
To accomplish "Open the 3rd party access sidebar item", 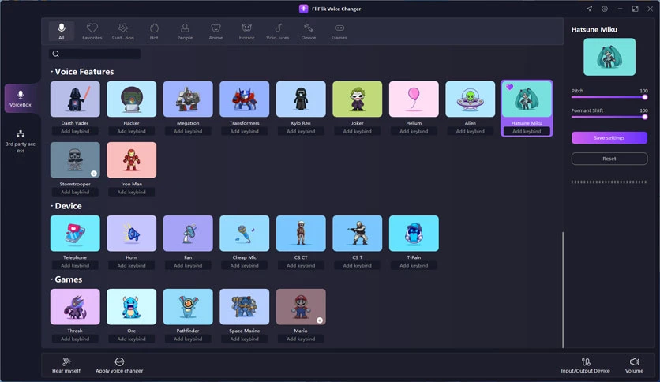I will [21, 141].
